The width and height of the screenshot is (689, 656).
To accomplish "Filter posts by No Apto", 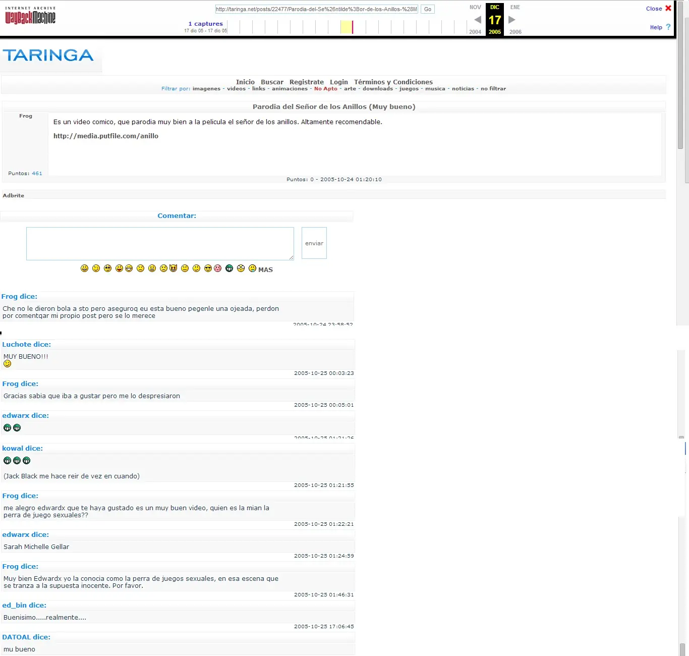I will [326, 89].
